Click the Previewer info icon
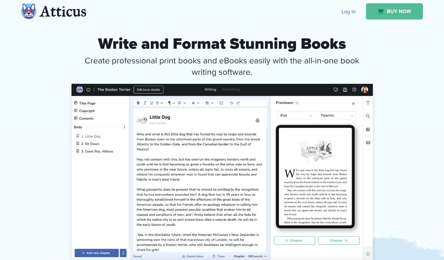Screen dimensions: 444x260 297,103
